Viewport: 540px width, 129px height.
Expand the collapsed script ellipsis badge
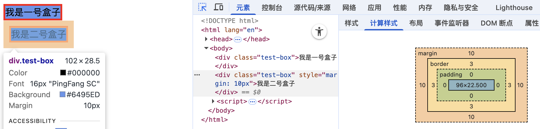252,101
